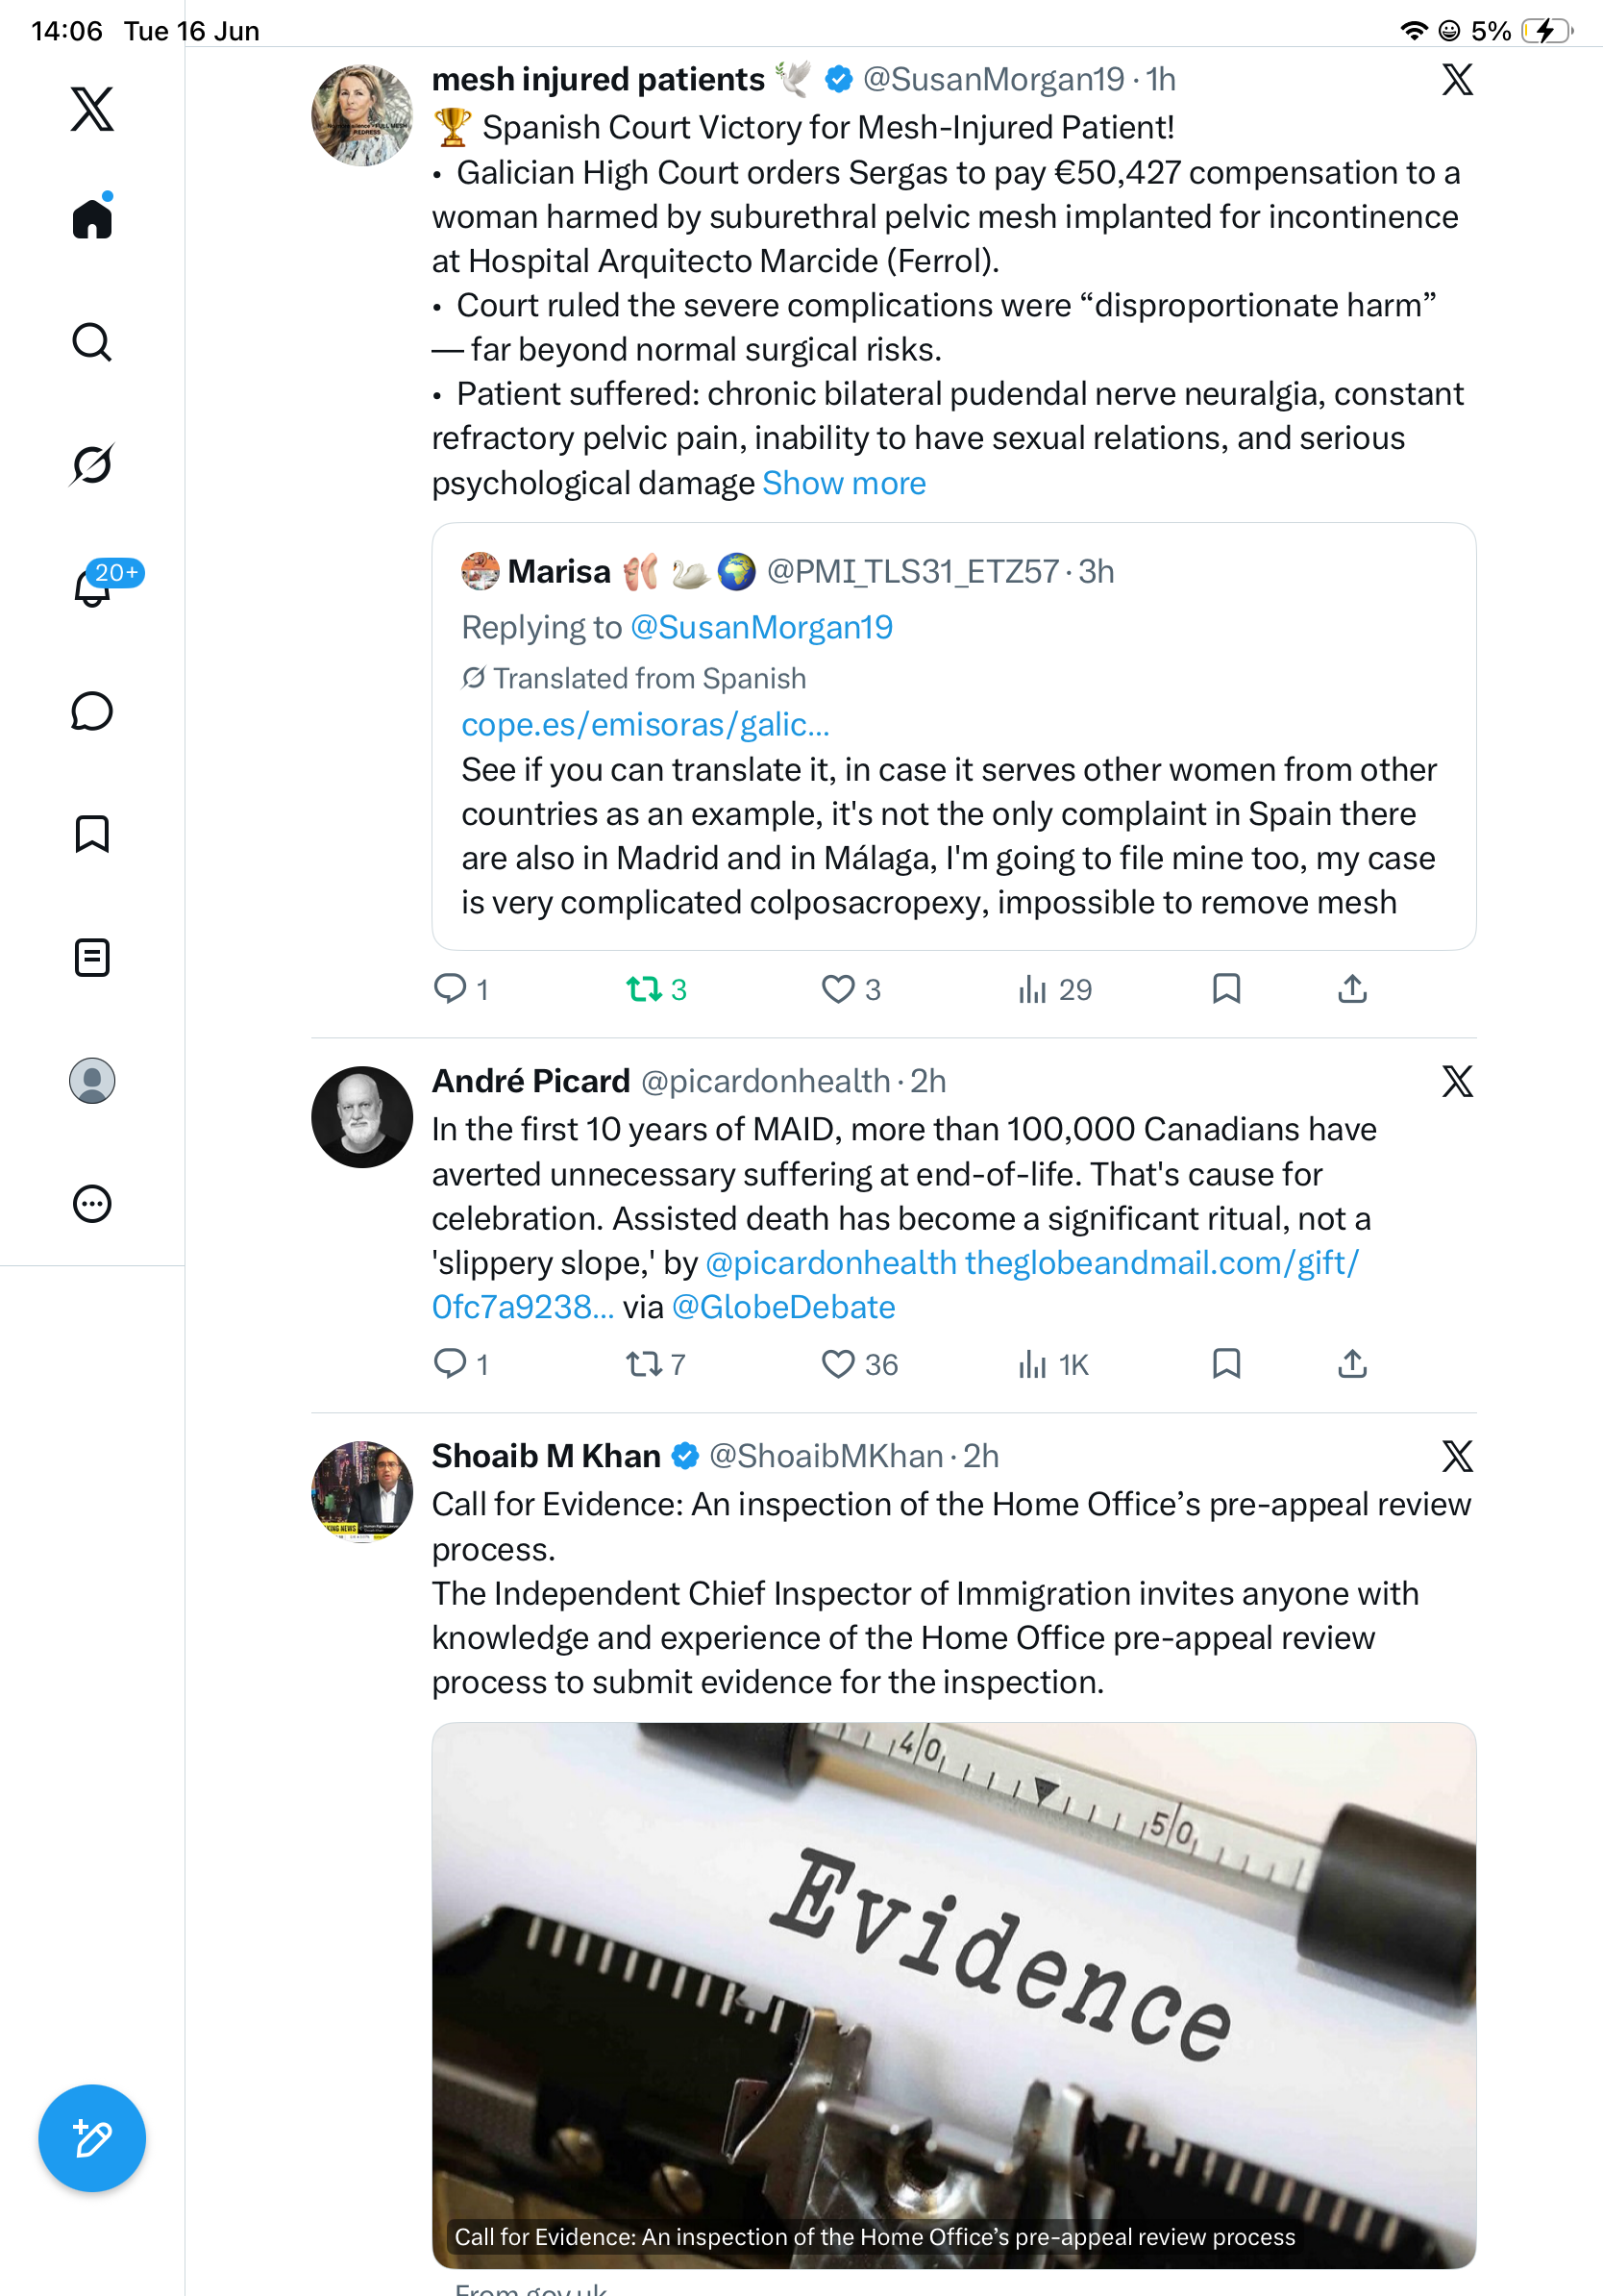This screenshot has width=1603, height=2296.
Task: Undo repost on mesh injured patients post
Action: pos(655,989)
